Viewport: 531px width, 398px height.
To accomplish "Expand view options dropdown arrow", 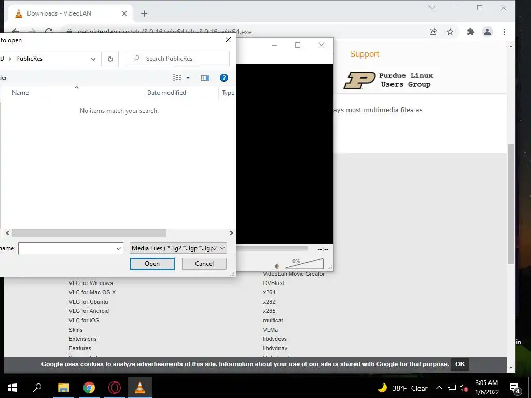I will click(188, 78).
